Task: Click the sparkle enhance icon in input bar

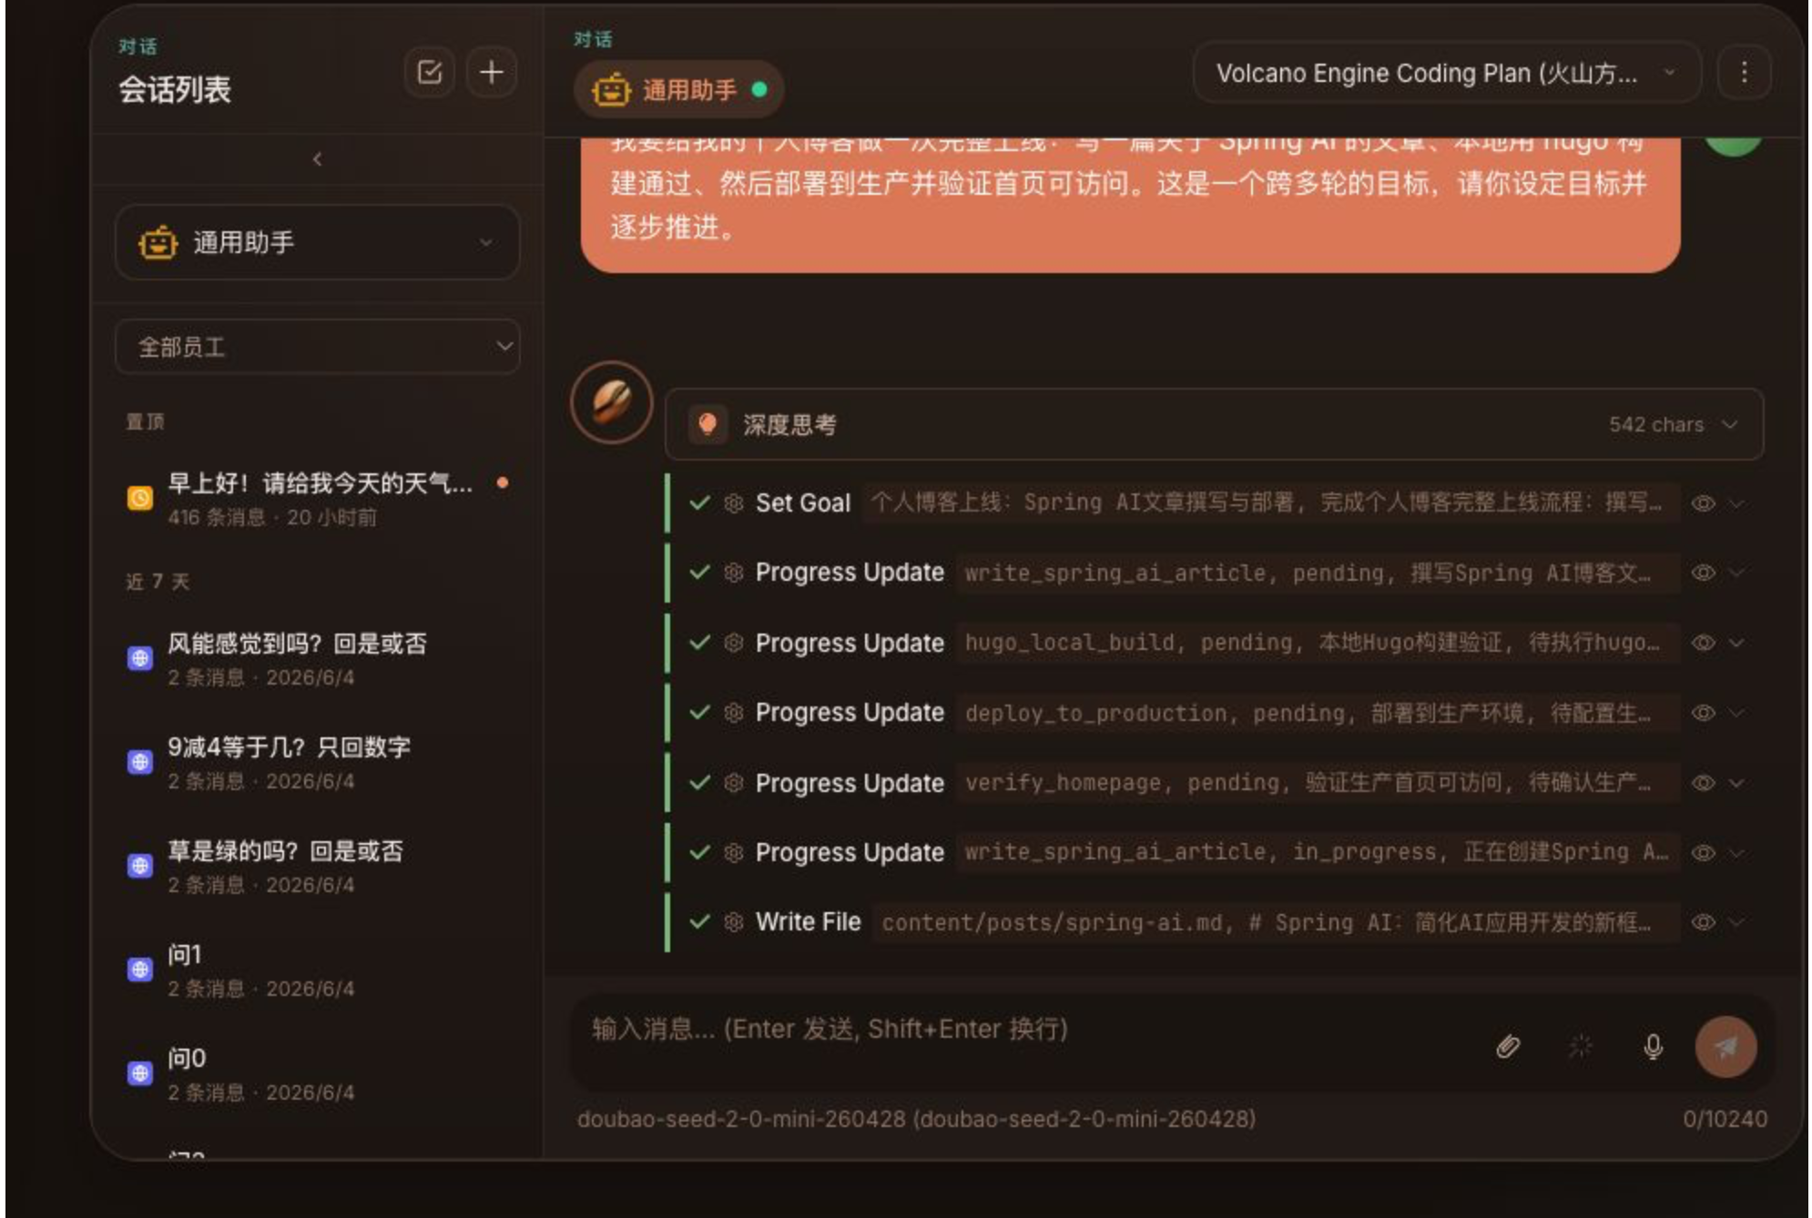Action: pos(1581,1047)
